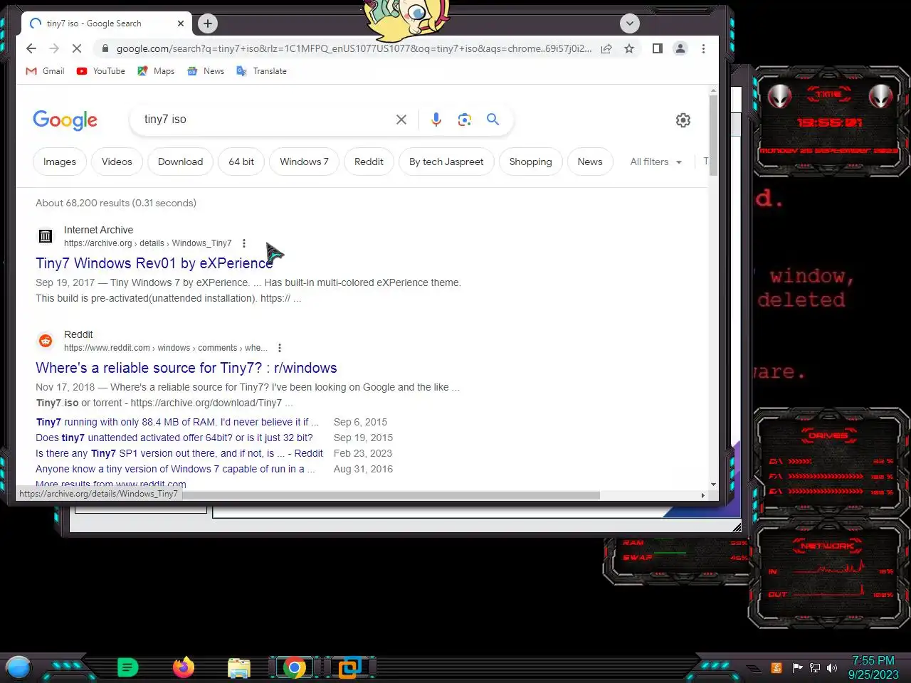Open the Chrome three-dot menu
Viewport: 911px width, 683px height.
tap(703, 48)
